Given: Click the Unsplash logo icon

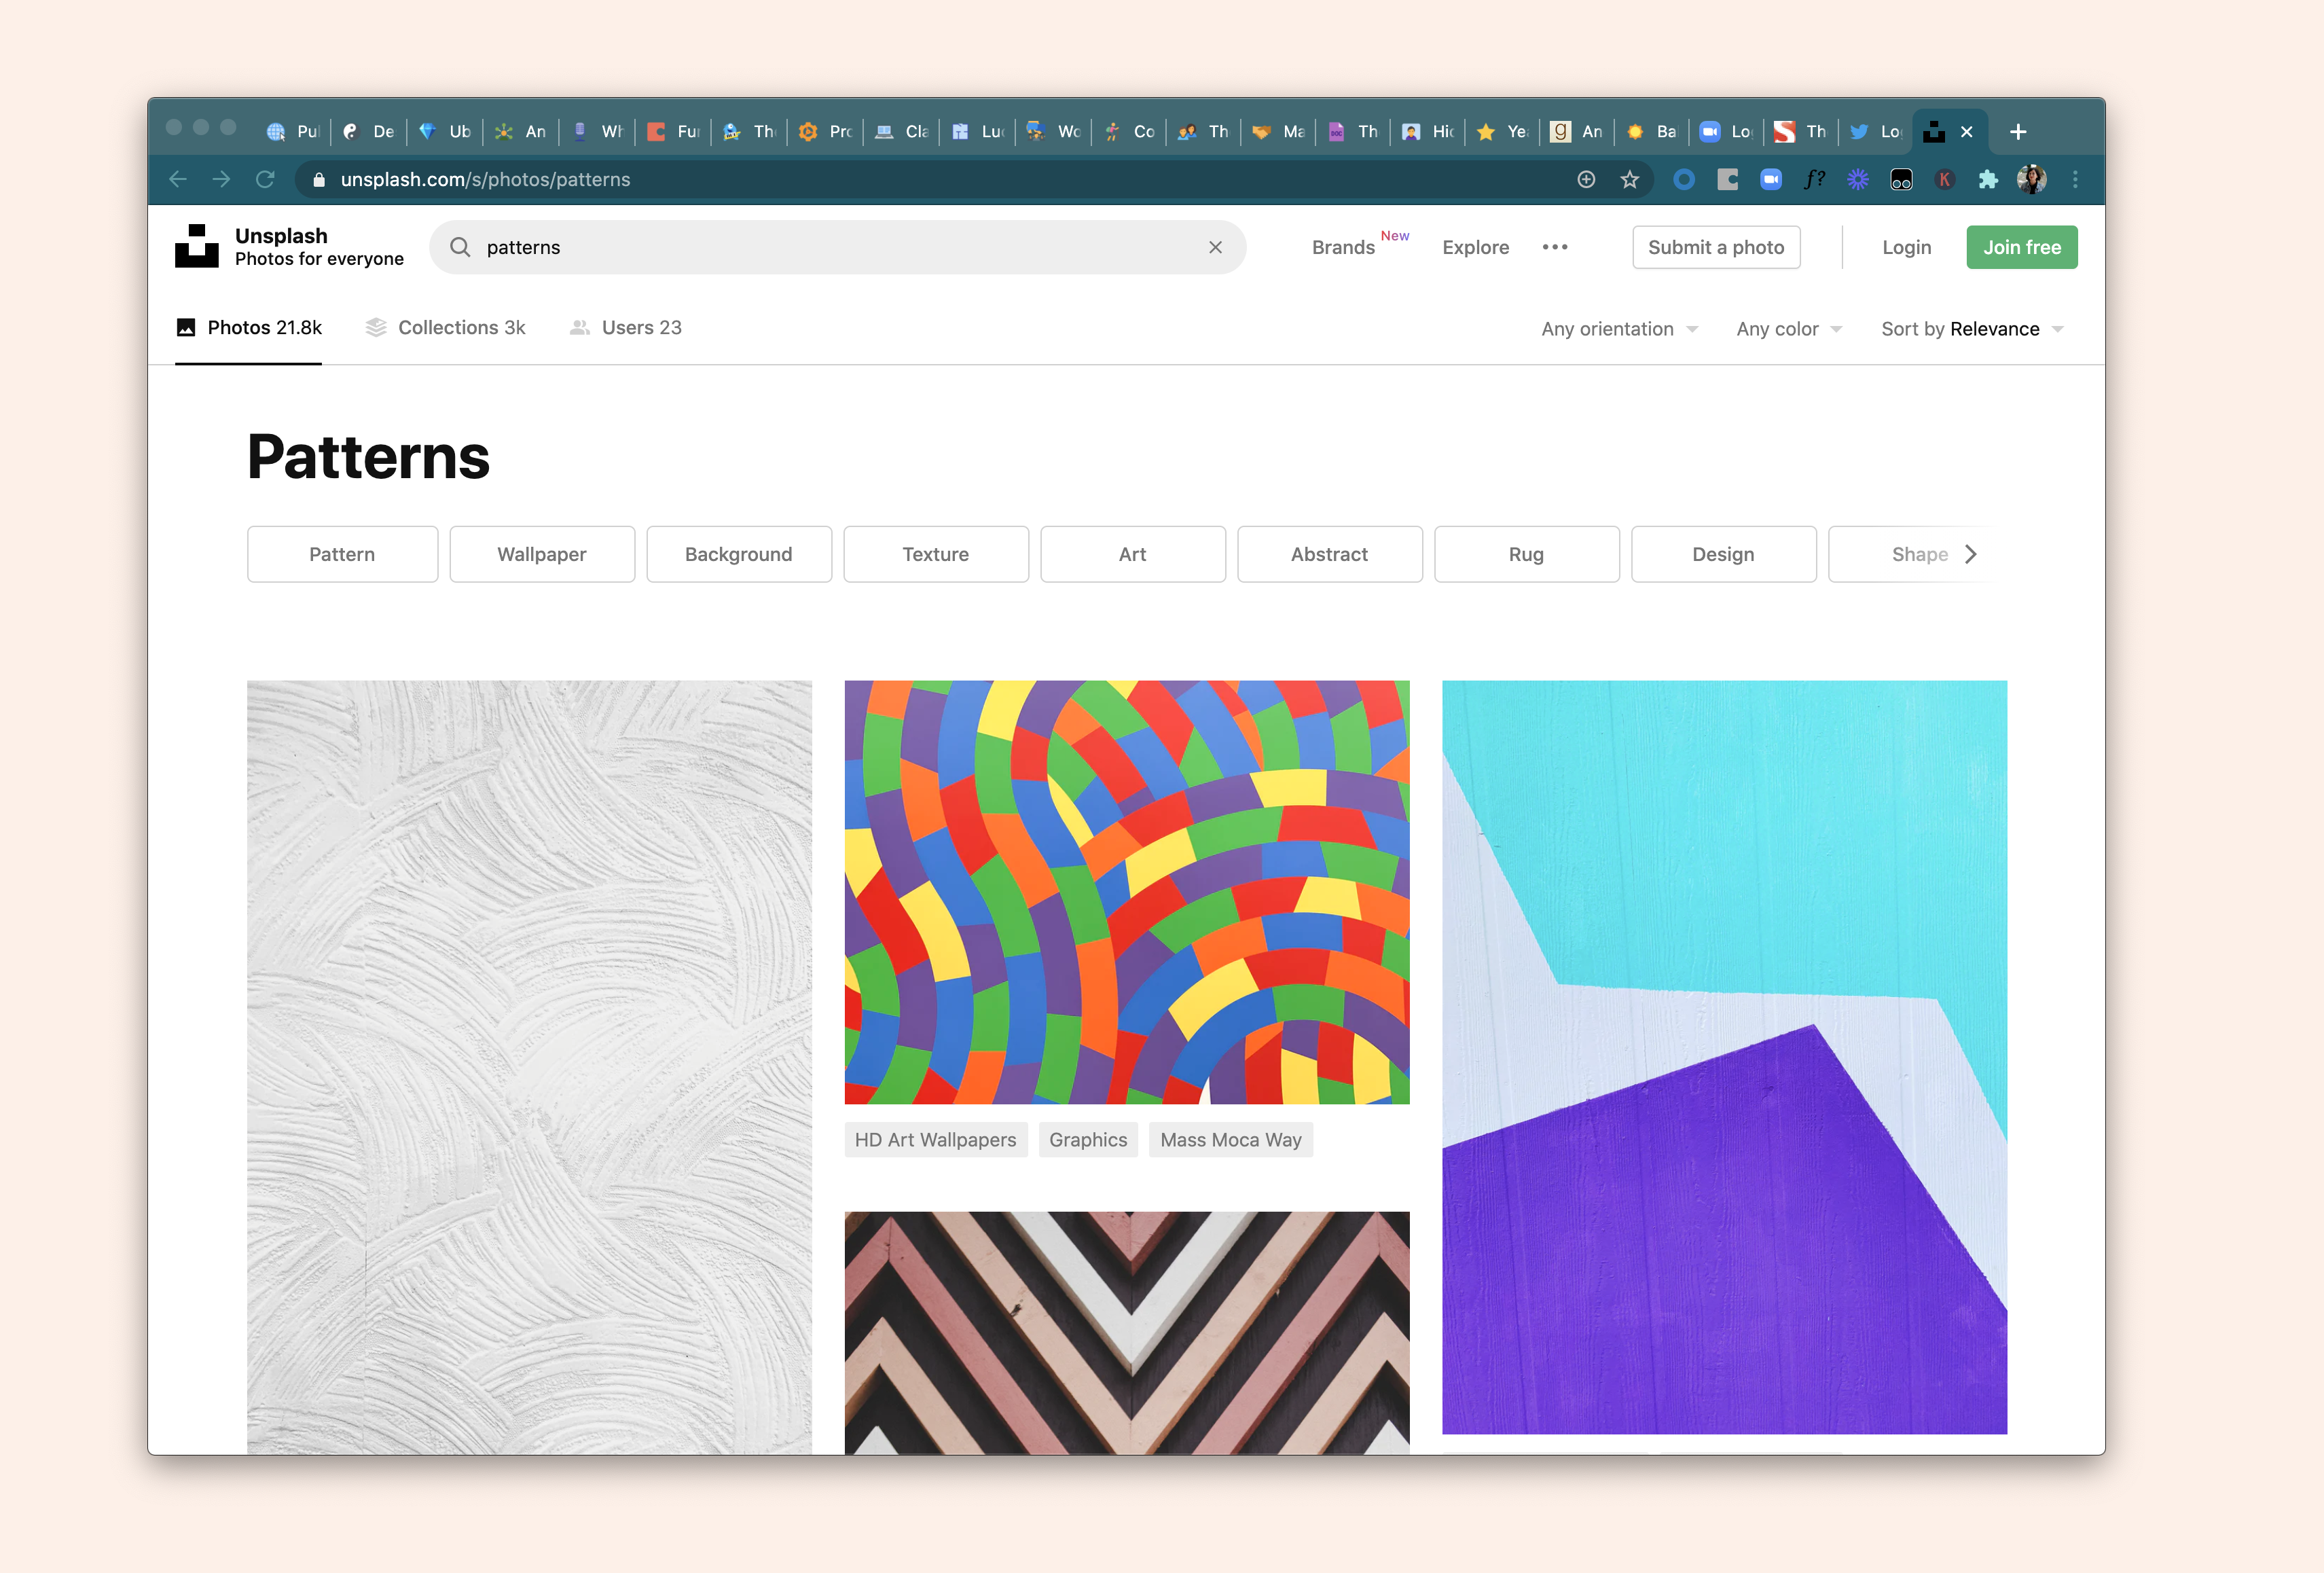Looking at the screenshot, I should (x=196, y=246).
